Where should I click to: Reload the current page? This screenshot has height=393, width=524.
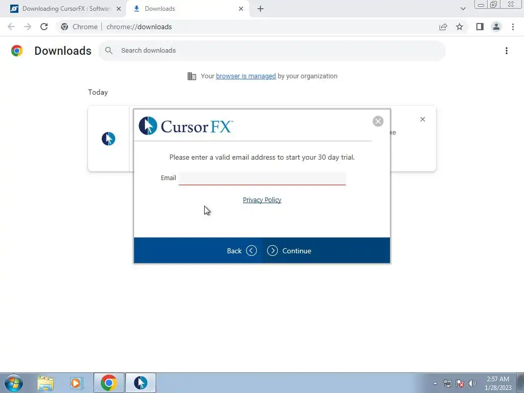click(44, 27)
